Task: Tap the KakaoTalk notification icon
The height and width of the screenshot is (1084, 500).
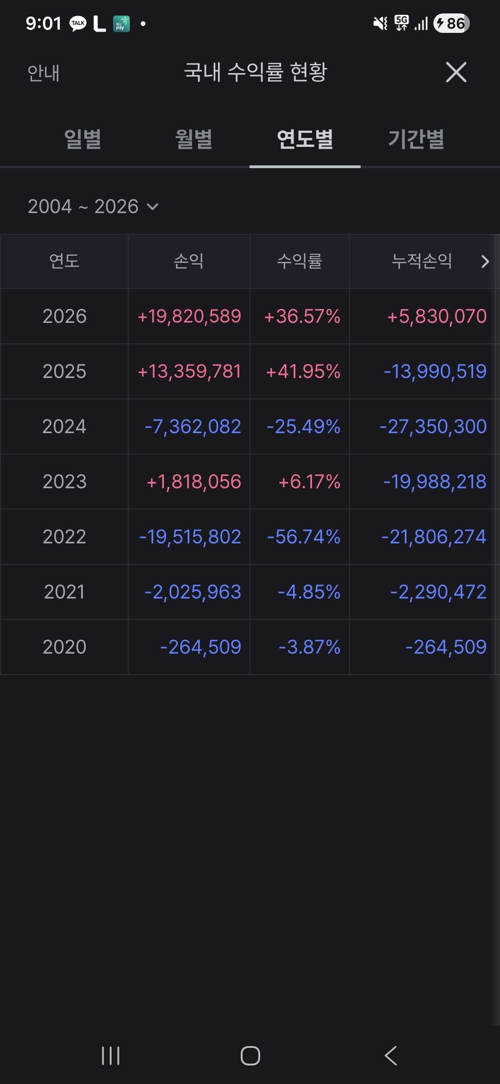Action: click(x=78, y=23)
